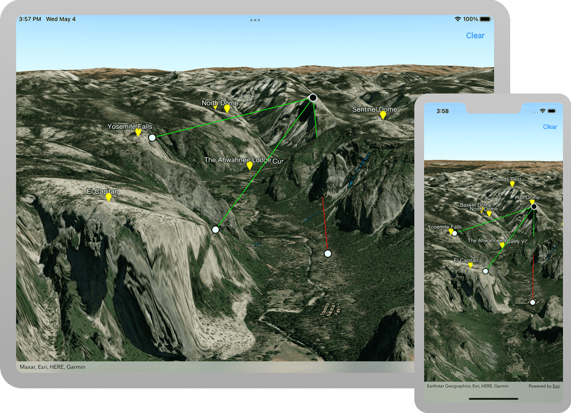
Task: Tap the Yosemite Falls pin on iPhone
Action: click(450, 231)
